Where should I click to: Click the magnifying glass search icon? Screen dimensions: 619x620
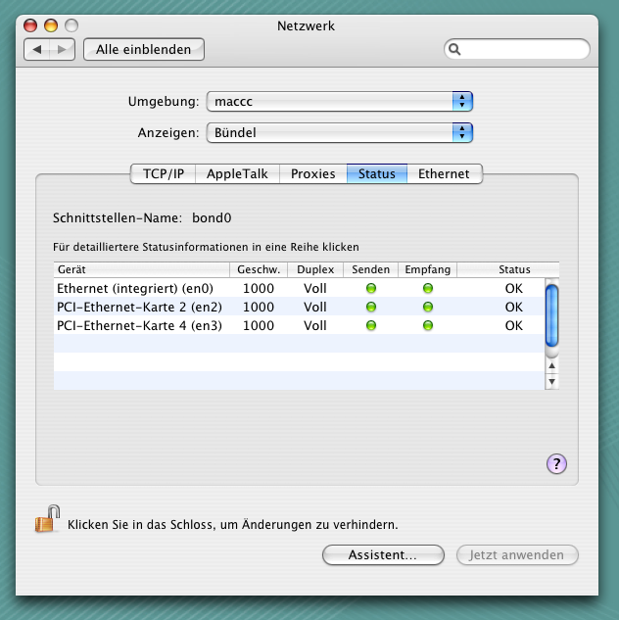(454, 49)
